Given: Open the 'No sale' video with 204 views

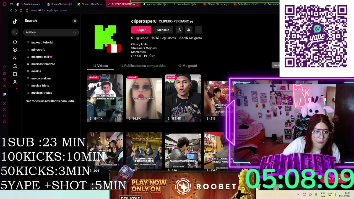Looking at the screenshot, I should pos(105,152).
